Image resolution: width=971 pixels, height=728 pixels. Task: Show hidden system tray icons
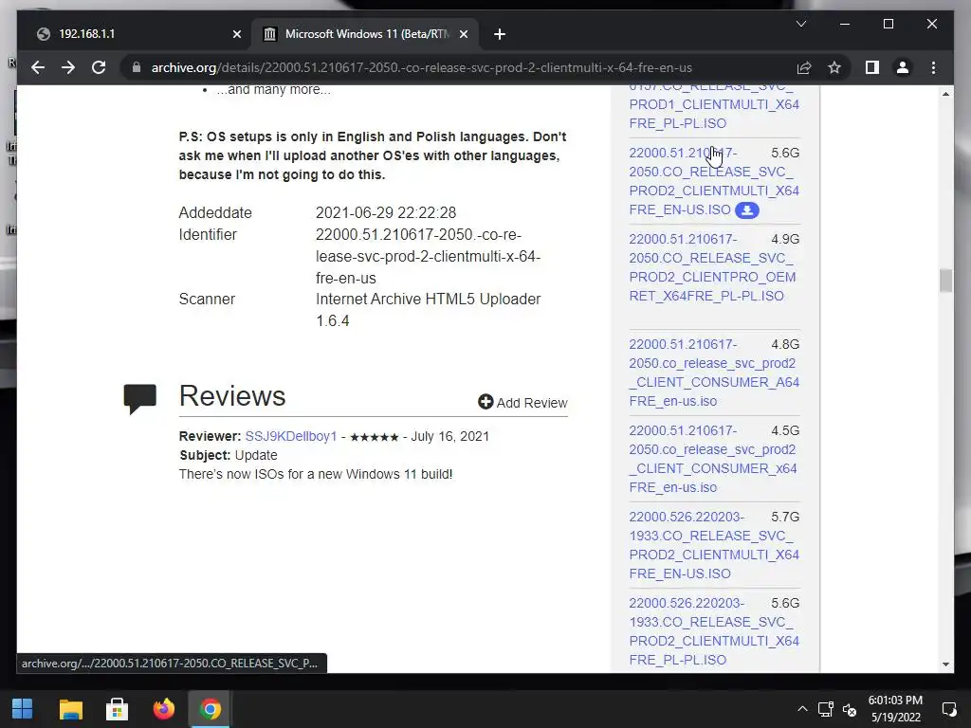(802, 709)
